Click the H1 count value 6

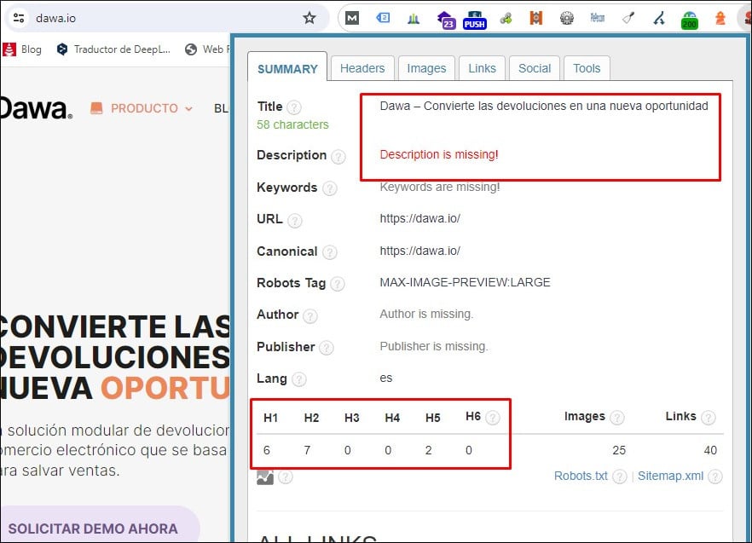coord(267,450)
